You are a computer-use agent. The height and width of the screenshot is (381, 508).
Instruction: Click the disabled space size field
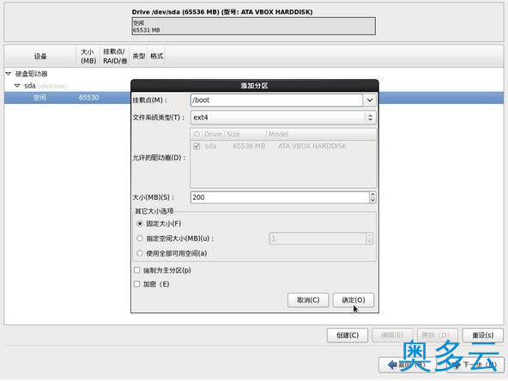coord(317,239)
